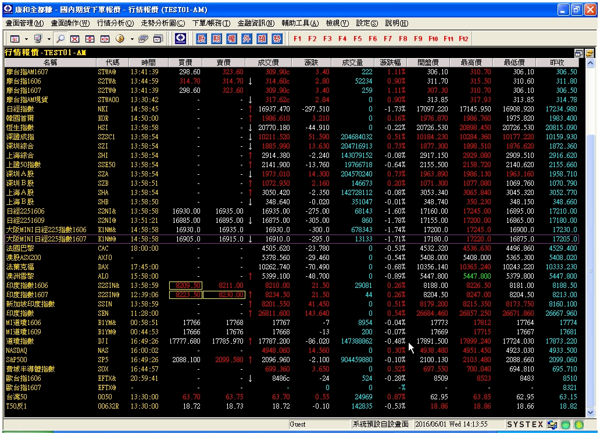Open the dropdown arrow beside the quote-layout icon
Viewport: 600px width, 433px height.
pyautogui.click(x=26, y=39)
